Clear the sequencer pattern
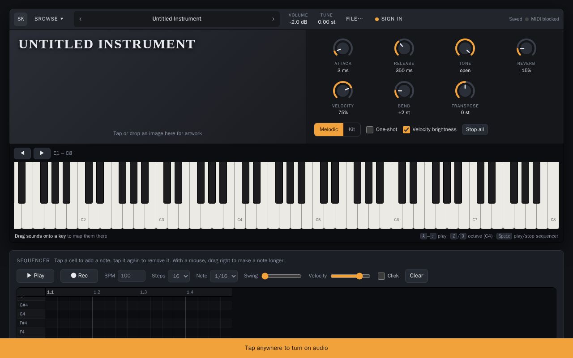This screenshot has width=573, height=358. pos(416,276)
